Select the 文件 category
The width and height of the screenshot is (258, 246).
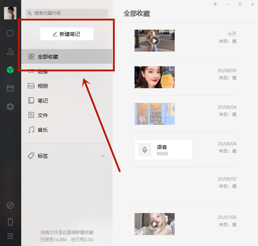pos(67,115)
